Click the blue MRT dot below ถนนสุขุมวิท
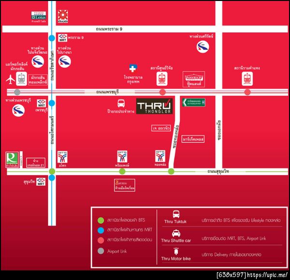 coord(52,177)
